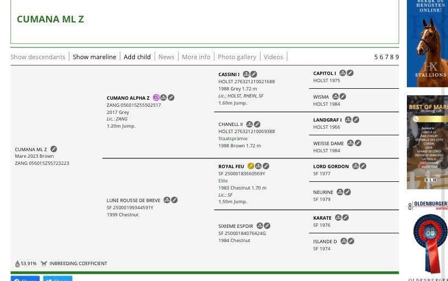Edit Karate with the pencil icon
This screenshot has width=448, height=281.
[345, 217]
